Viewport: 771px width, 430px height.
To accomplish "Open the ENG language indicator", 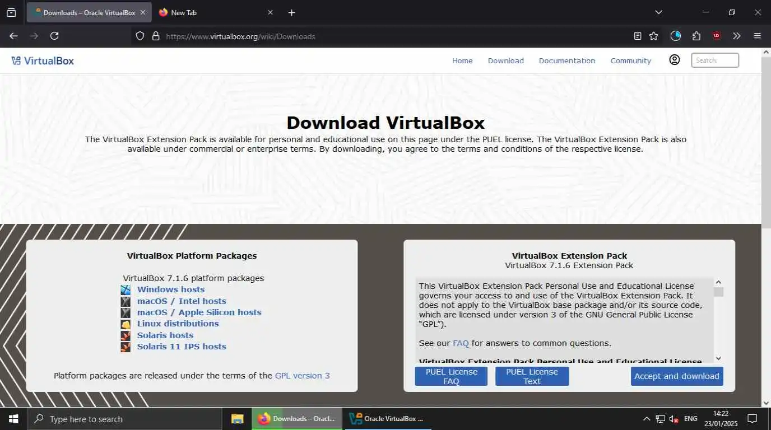I will click(691, 419).
